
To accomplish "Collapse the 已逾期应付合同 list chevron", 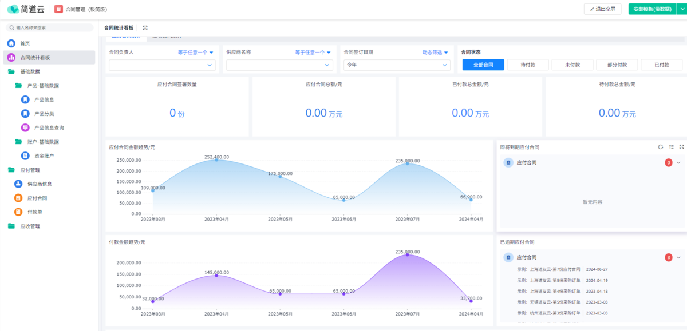I will coord(678,257).
